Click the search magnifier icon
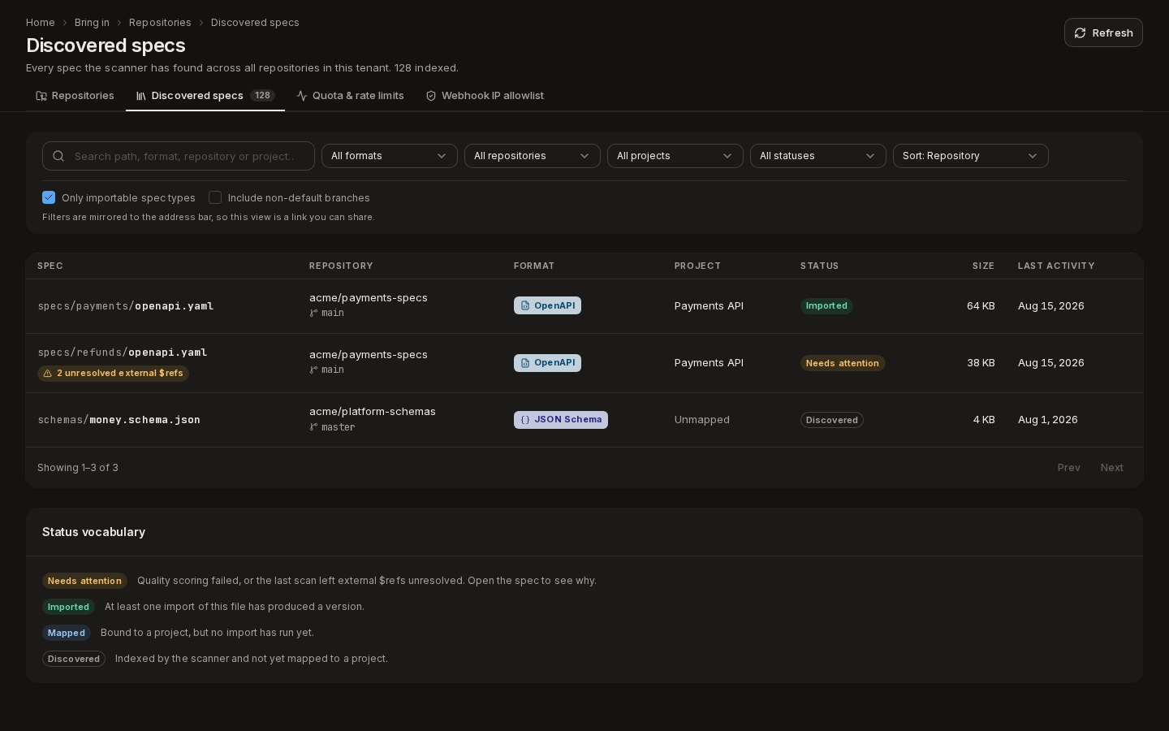This screenshot has height=731, width=1169. tap(58, 156)
